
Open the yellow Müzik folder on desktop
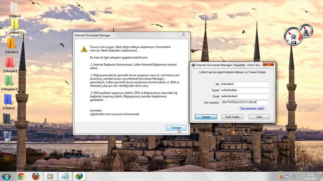click(15, 25)
